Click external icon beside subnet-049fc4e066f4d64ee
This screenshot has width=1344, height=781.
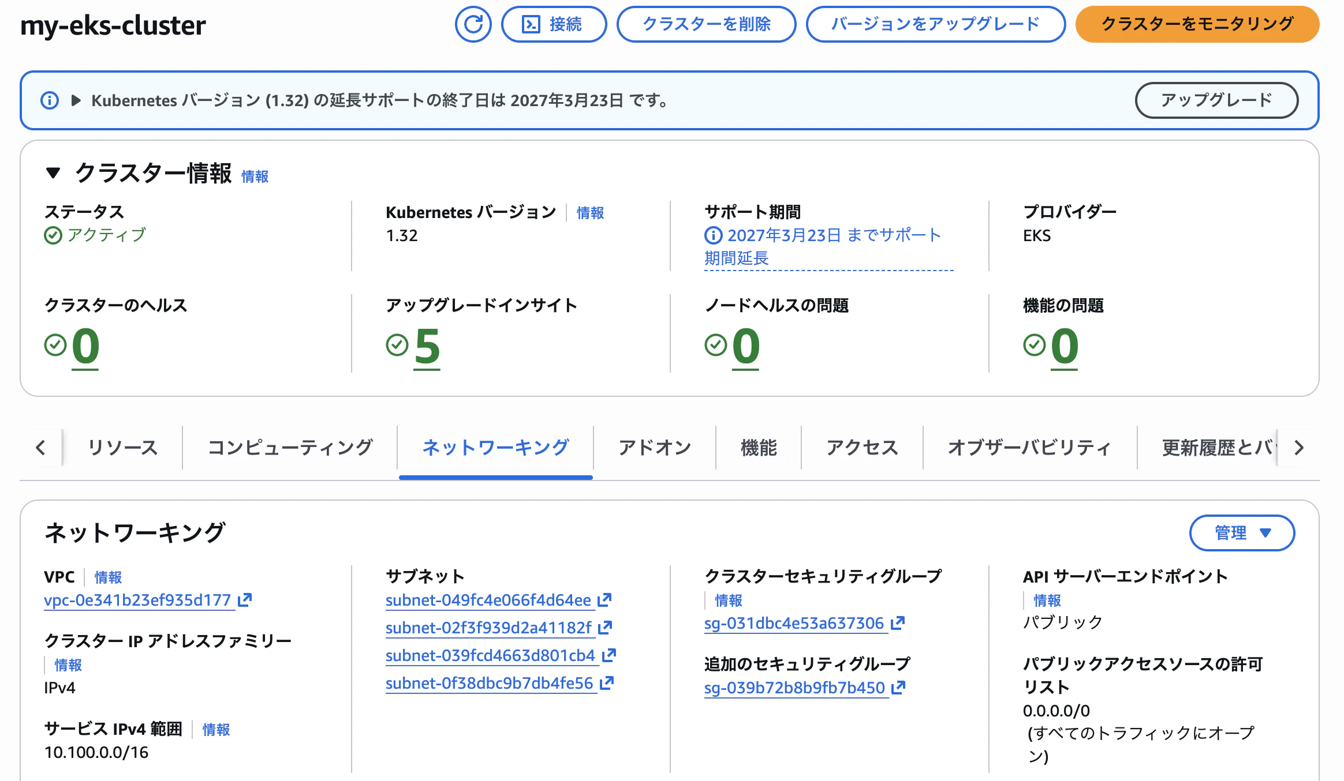pyautogui.click(x=604, y=600)
